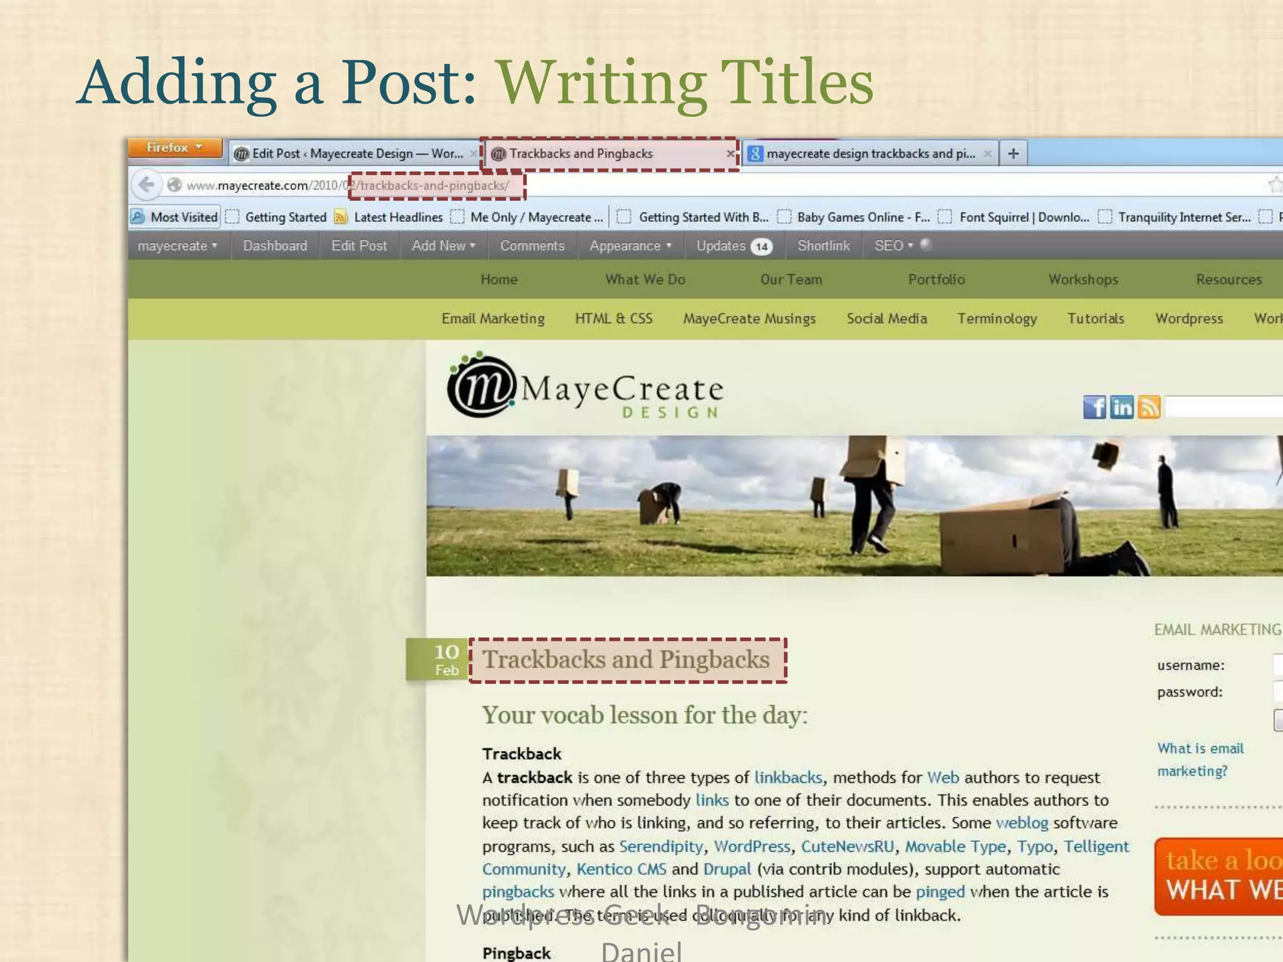
Task: Close the Trackbacks and Pingbacks tab
Action: pos(730,153)
